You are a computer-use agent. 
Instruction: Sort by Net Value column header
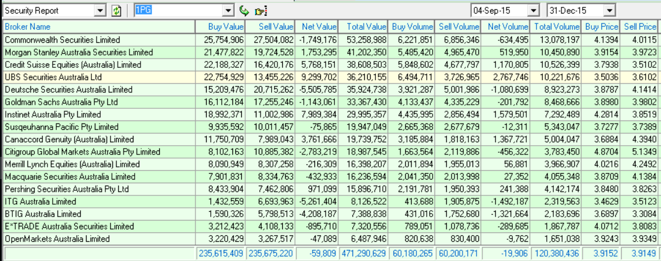tap(316, 26)
